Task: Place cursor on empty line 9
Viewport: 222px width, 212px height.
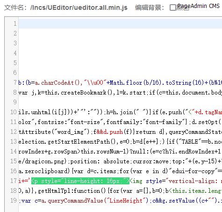Action: click(120, 102)
